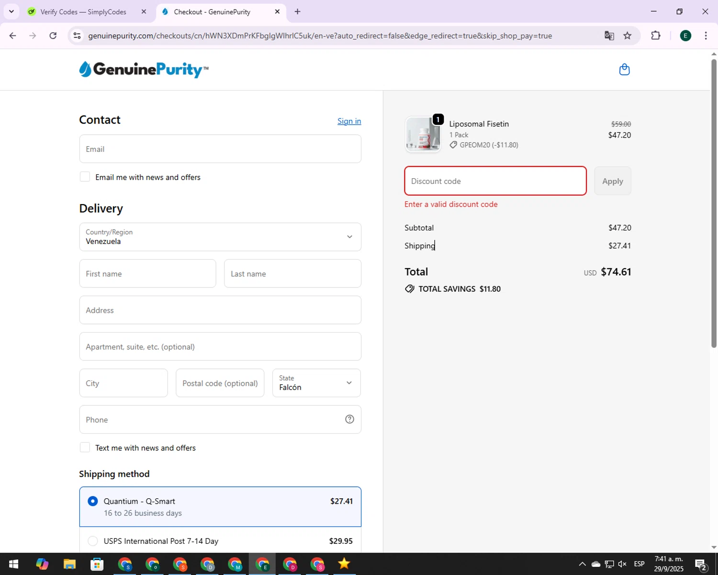Click the Liposomal Fisetin product name

[479, 124]
